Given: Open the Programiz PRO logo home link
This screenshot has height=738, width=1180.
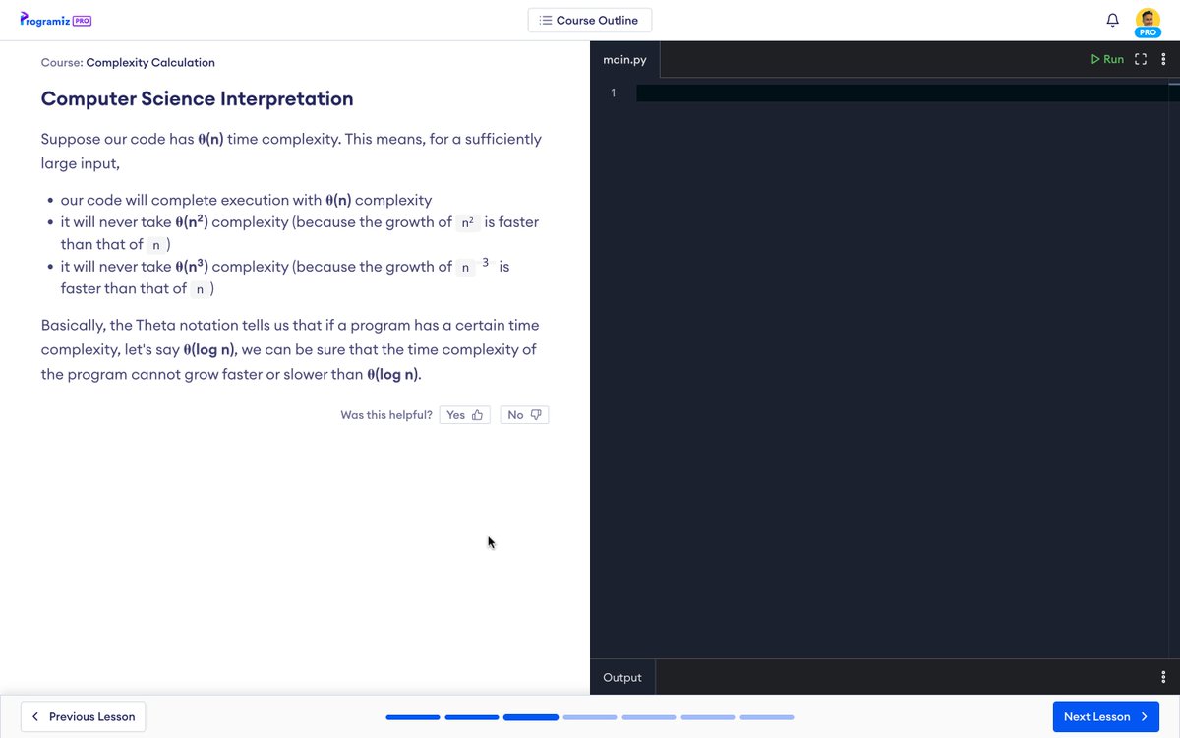Looking at the screenshot, I should click(x=55, y=20).
